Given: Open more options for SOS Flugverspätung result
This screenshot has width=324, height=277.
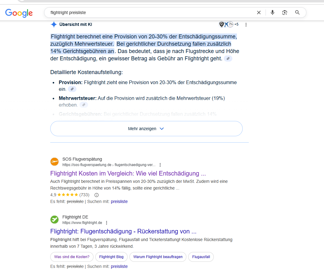Looking at the screenshot, I should click(x=160, y=165).
